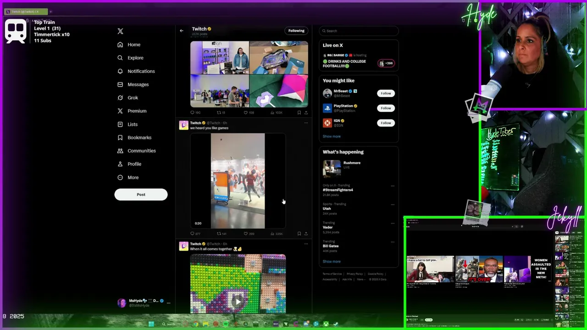
Task: Click Show more under What's happening
Action: pos(332,261)
